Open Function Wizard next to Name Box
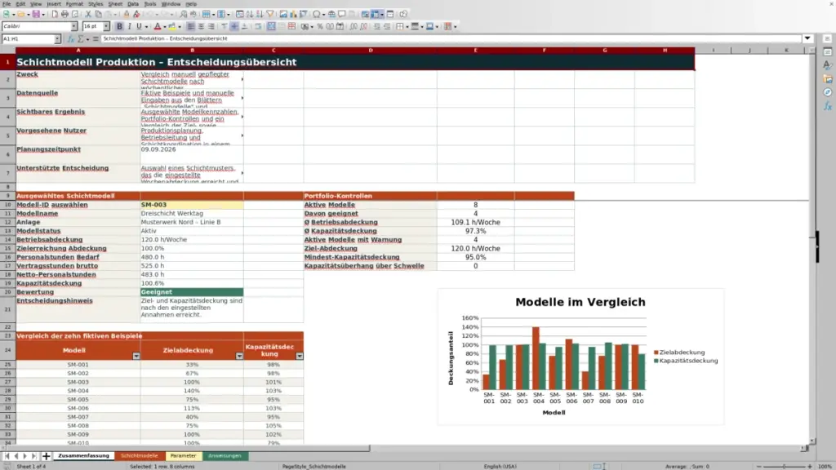836x470 pixels. (71, 39)
